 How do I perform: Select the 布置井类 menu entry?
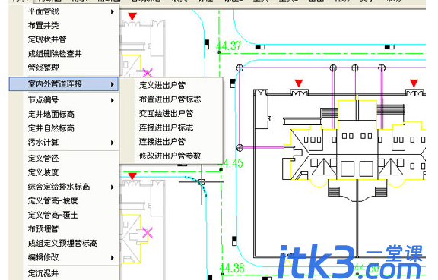pos(64,26)
